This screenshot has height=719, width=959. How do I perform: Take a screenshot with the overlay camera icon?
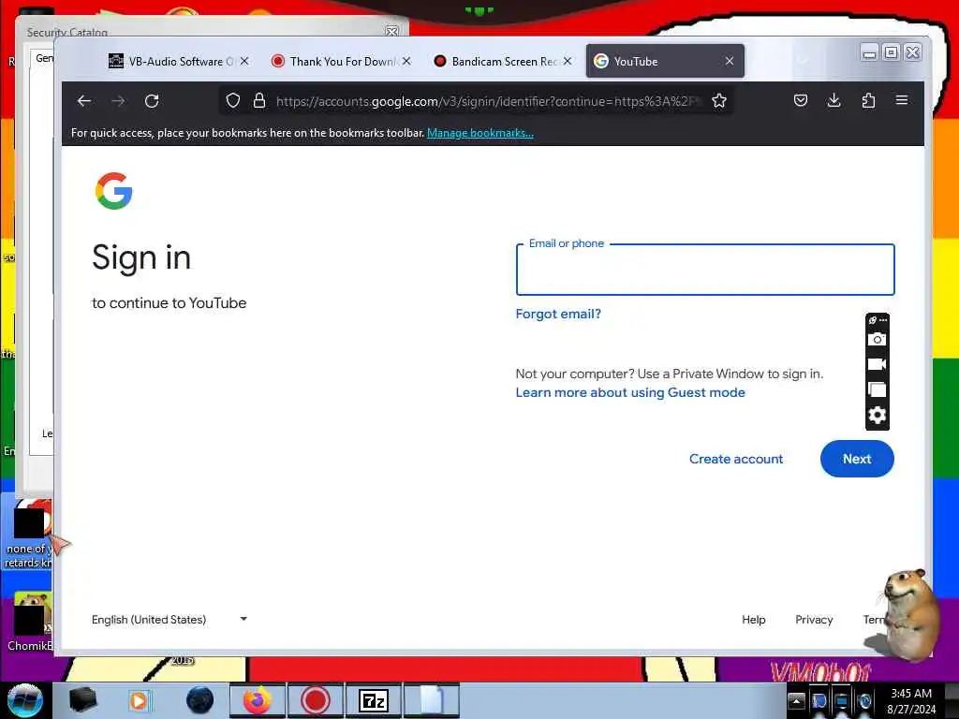(877, 339)
